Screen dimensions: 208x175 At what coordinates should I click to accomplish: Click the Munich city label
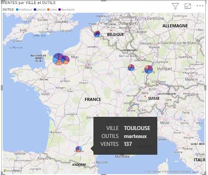[x=191, y=79]
